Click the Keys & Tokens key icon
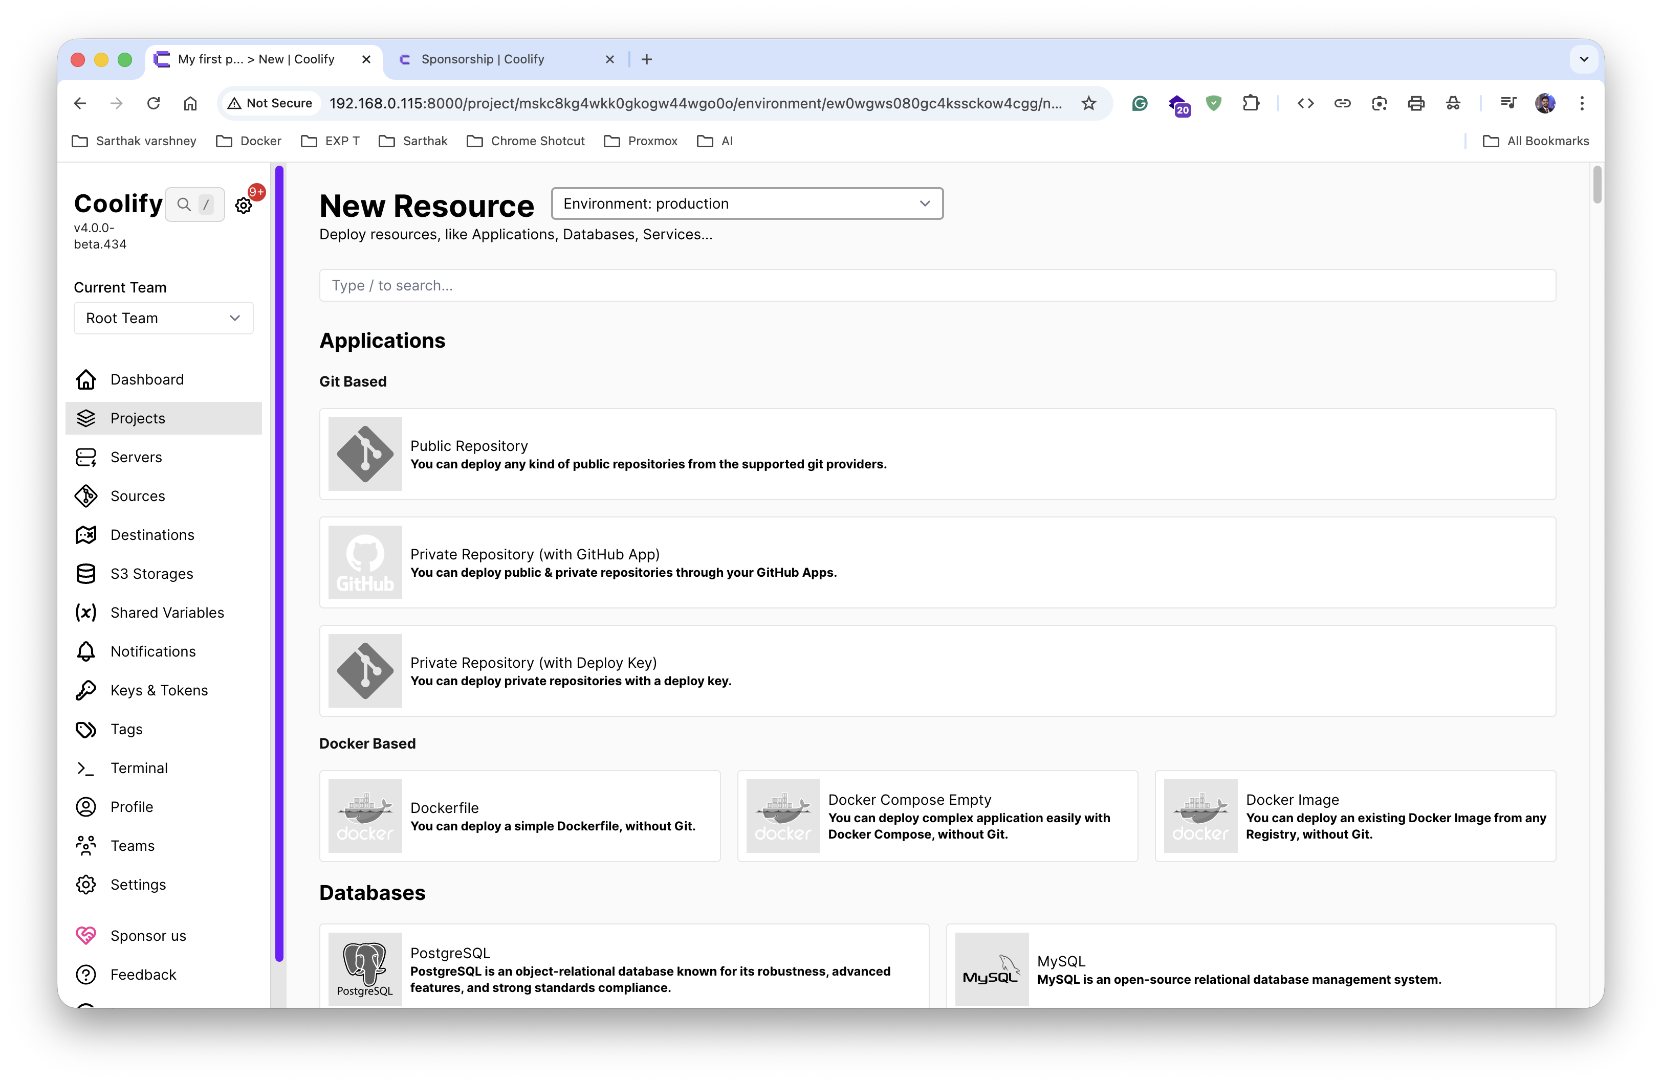Image resolution: width=1662 pixels, height=1084 pixels. pos(86,690)
